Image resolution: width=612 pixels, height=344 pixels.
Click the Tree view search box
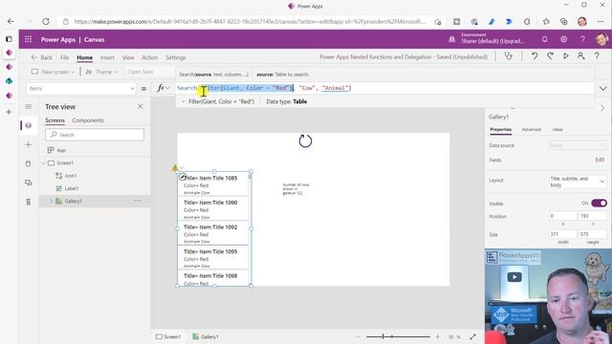[95, 135]
